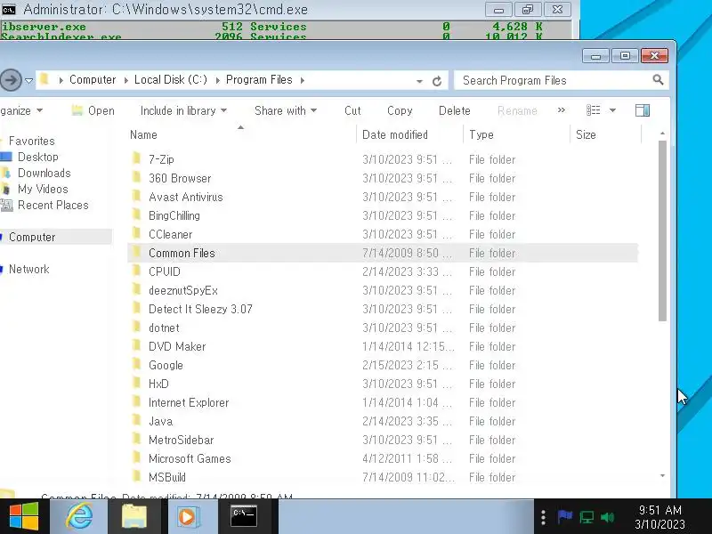This screenshot has height=534, width=712.
Task: Click the network tray icon
Action: pyautogui.click(x=587, y=517)
